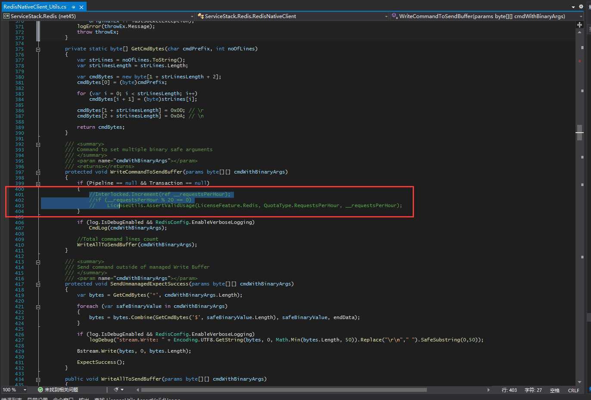The image size is (591, 400).
Task: Show the open documents list arrow
Action: click(x=573, y=7)
